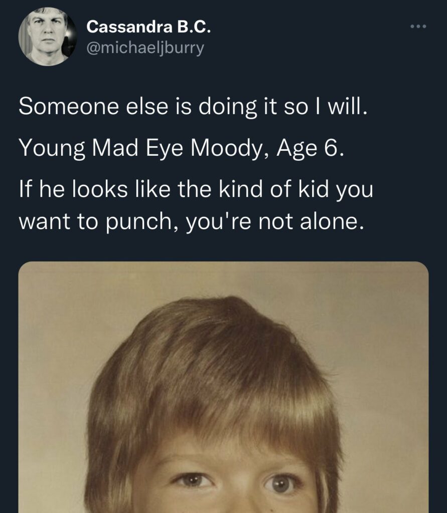The image size is (447, 513).
Task: Open the Cassandra B.C. display name
Action: click(x=148, y=28)
